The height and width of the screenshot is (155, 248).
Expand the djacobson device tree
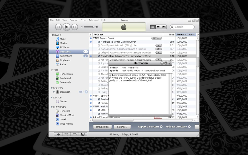point(54,92)
